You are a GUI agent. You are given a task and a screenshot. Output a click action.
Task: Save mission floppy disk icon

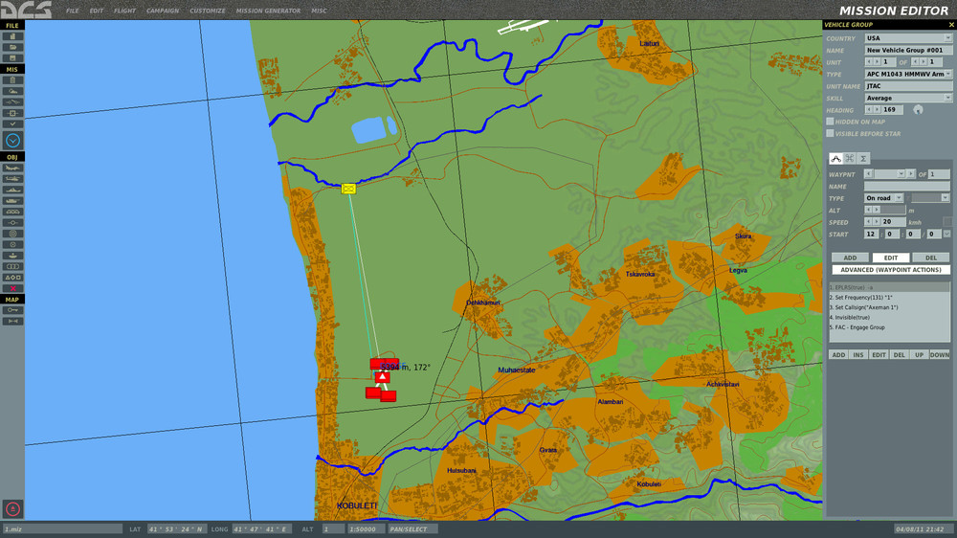point(12,58)
